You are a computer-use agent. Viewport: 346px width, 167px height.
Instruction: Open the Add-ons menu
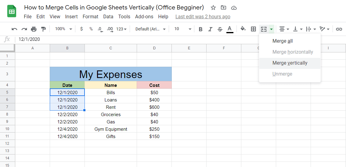(144, 16)
